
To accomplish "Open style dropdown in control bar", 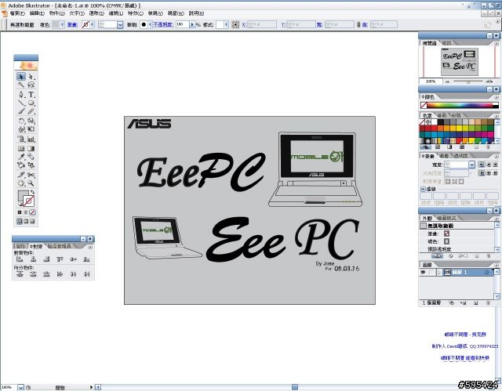I will (226, 24).
